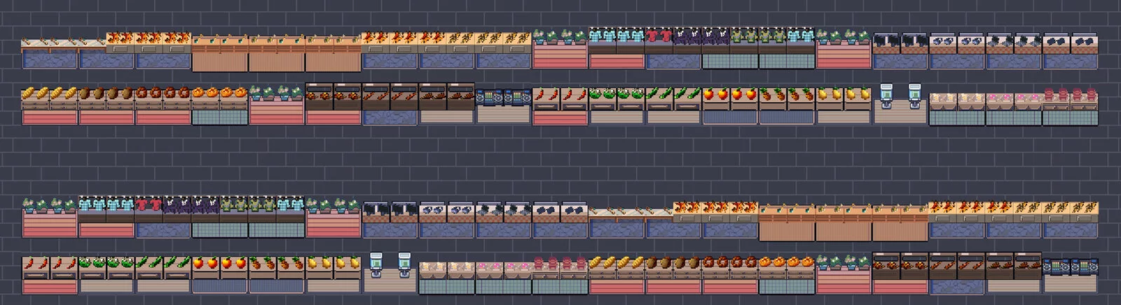The height and width of the screenshot is (305, 1121).
Task: Select the red jar stall in upper block
Action: click(1070, 106)
